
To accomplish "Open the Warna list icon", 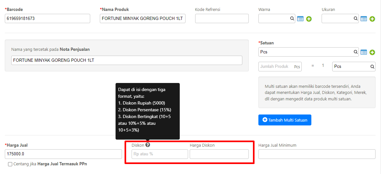I will click(300, 19).
